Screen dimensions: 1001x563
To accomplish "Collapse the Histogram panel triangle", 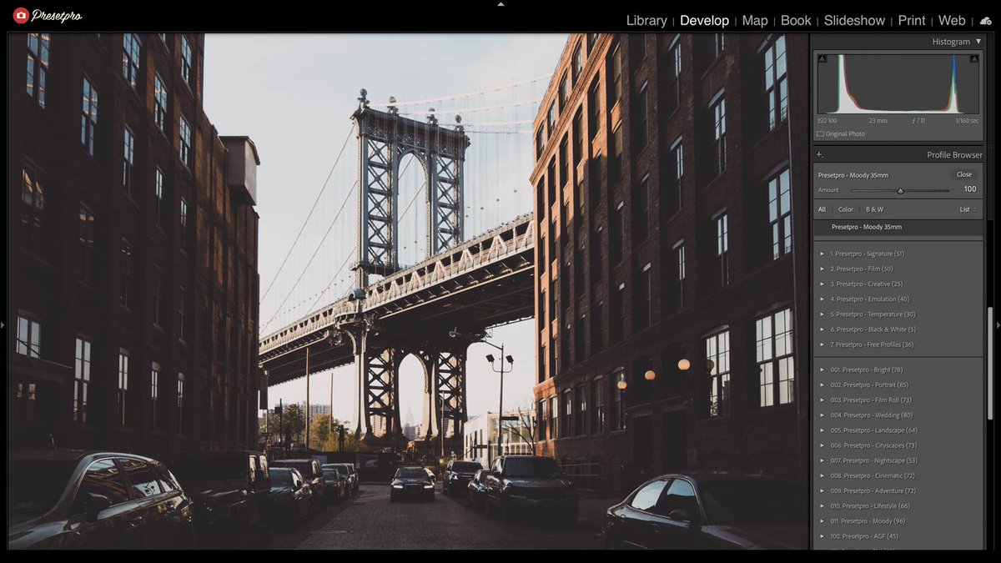I will click(x=978, y=42).
